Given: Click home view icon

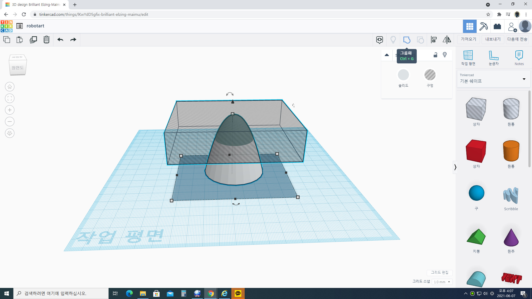Looking at the screenshot, I should click(10, 87).
